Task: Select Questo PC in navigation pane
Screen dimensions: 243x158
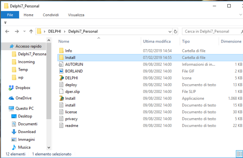Action: [25, 108]
